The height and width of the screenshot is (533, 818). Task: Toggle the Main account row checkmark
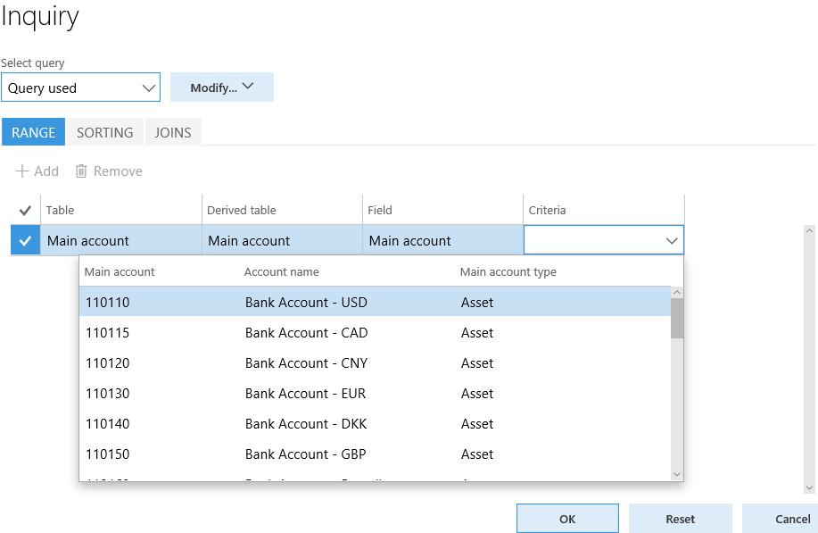25,241
